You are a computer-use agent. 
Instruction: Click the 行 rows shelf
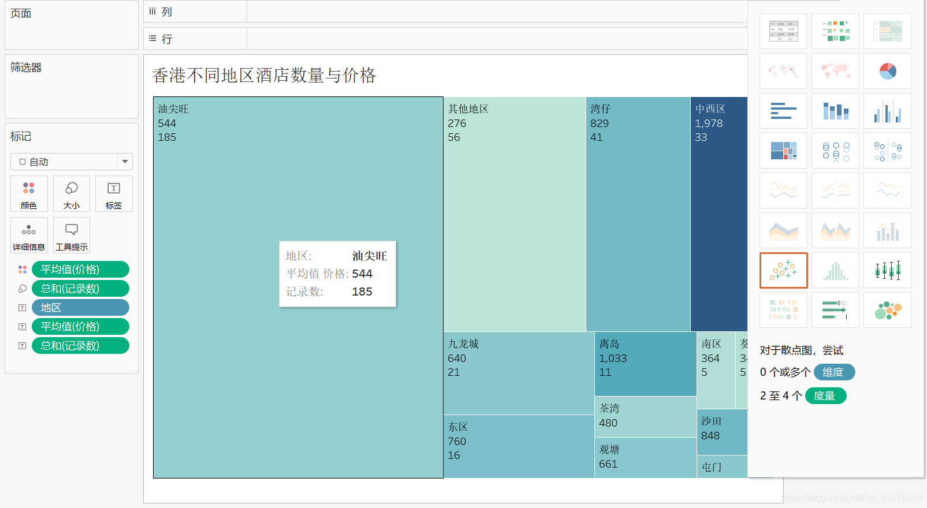pyautogui.click(x=445, y=39)
